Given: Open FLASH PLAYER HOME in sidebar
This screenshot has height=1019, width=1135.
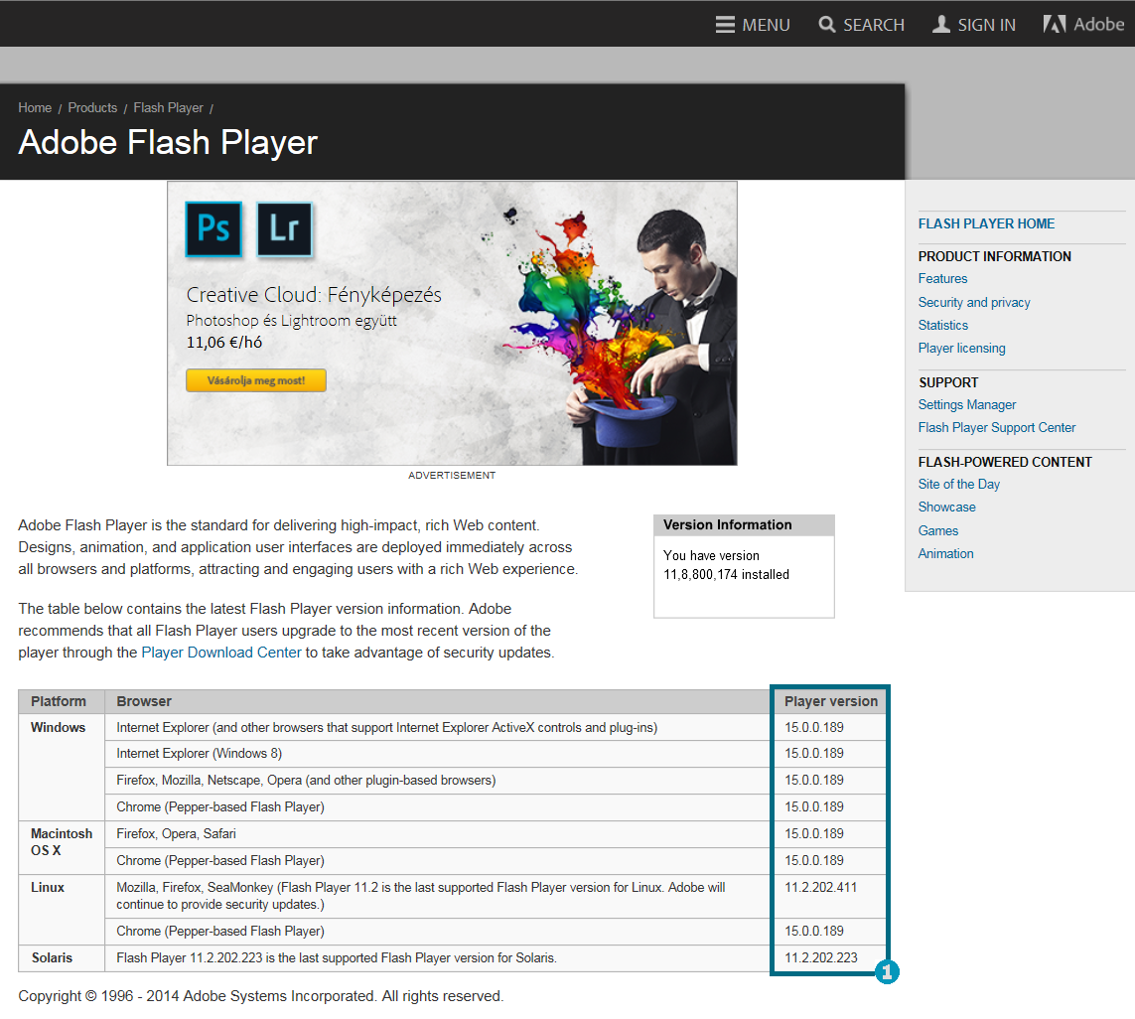Looking at the screenshot, I should pos(986,224).
